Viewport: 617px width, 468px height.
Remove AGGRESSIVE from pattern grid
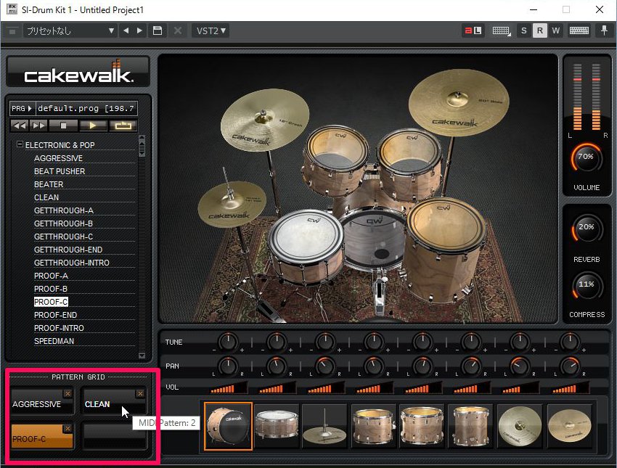coord(68,394)
